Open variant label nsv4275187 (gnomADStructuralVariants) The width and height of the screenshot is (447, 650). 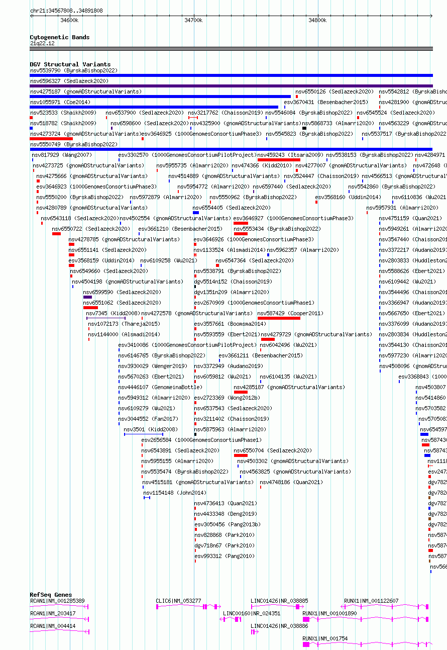point(86,91)
